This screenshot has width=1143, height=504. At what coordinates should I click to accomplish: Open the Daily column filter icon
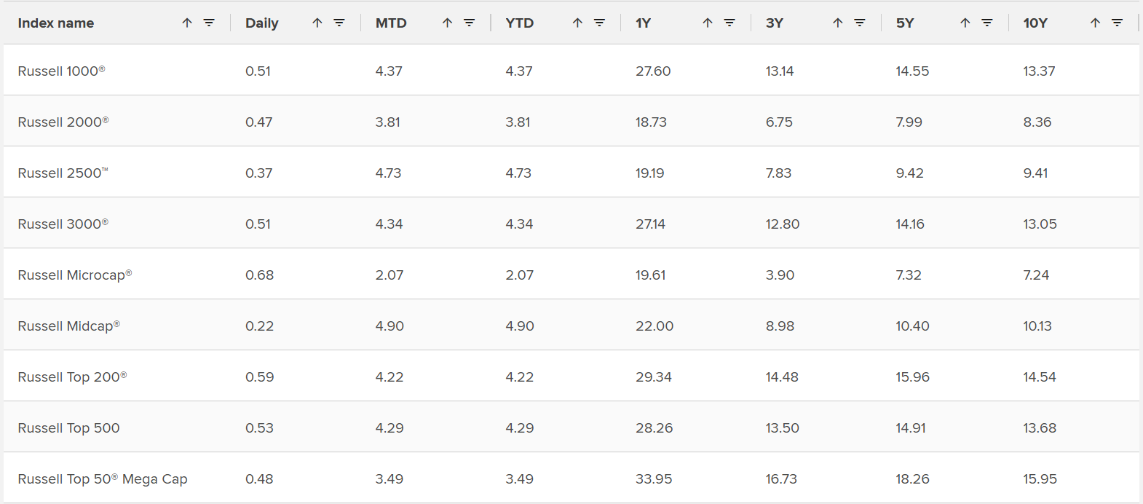click(339, 23)
